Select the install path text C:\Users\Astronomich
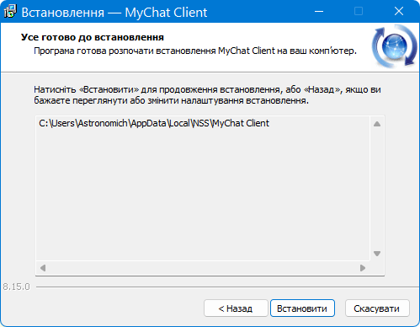Viewport: 420px width, 327px height. (x=82, y=123)
